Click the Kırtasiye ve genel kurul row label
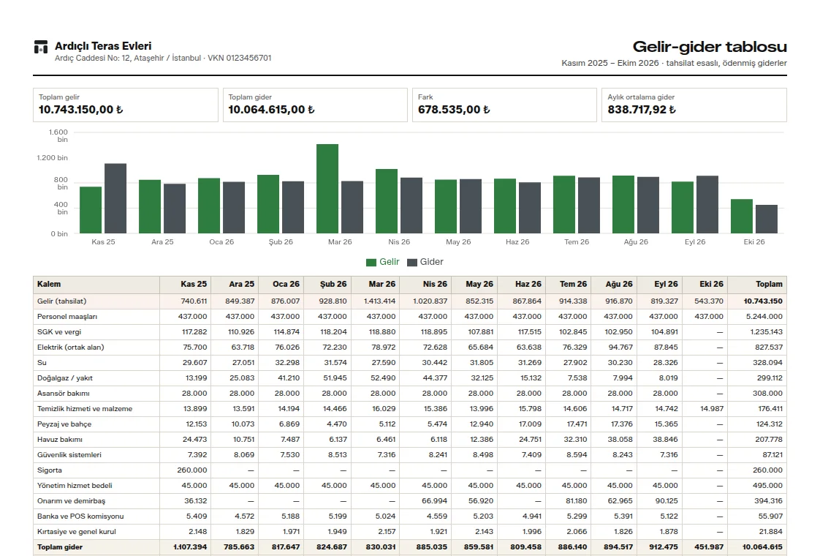This screenshot has width=820, height=556. coord(76,531)
